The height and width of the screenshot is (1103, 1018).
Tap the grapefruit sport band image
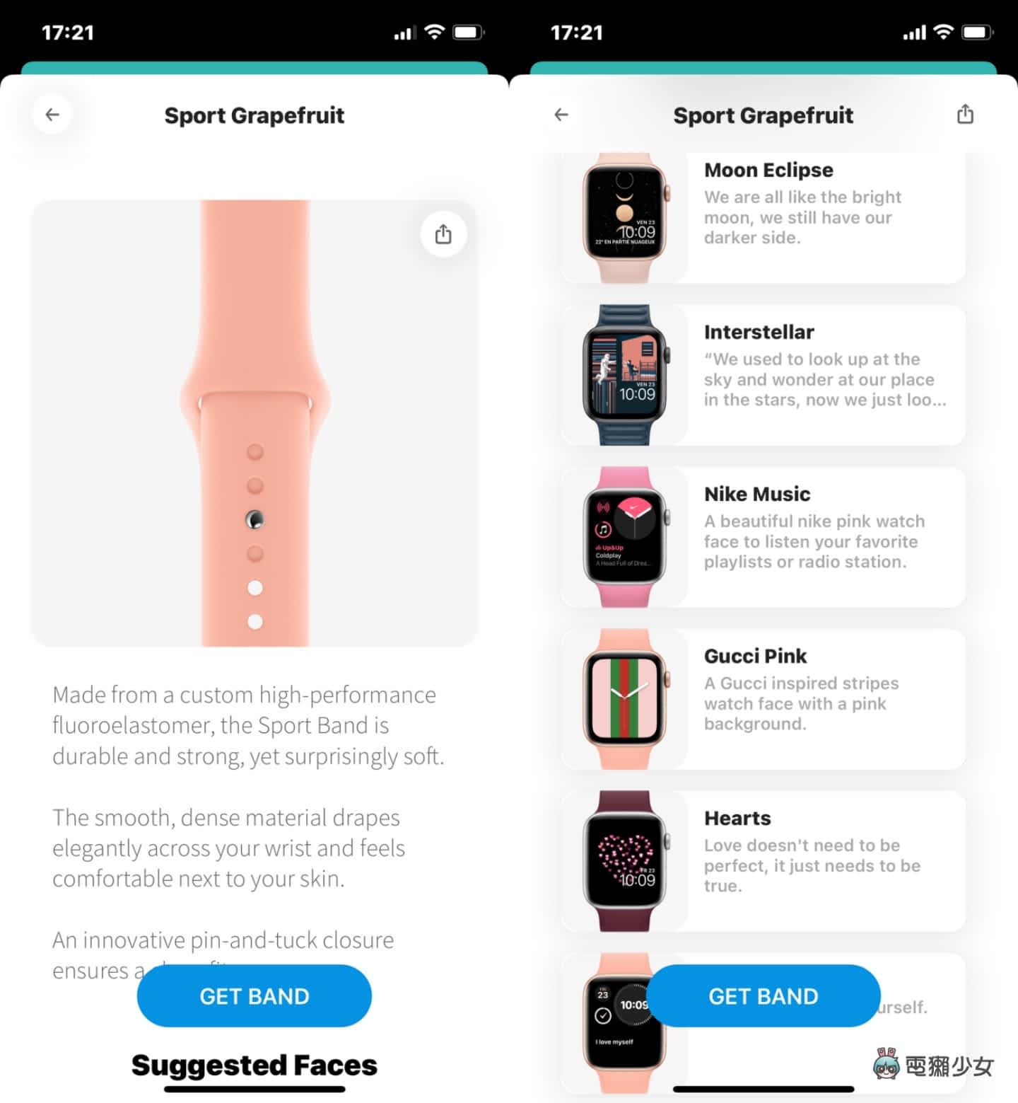pos(255,423)
